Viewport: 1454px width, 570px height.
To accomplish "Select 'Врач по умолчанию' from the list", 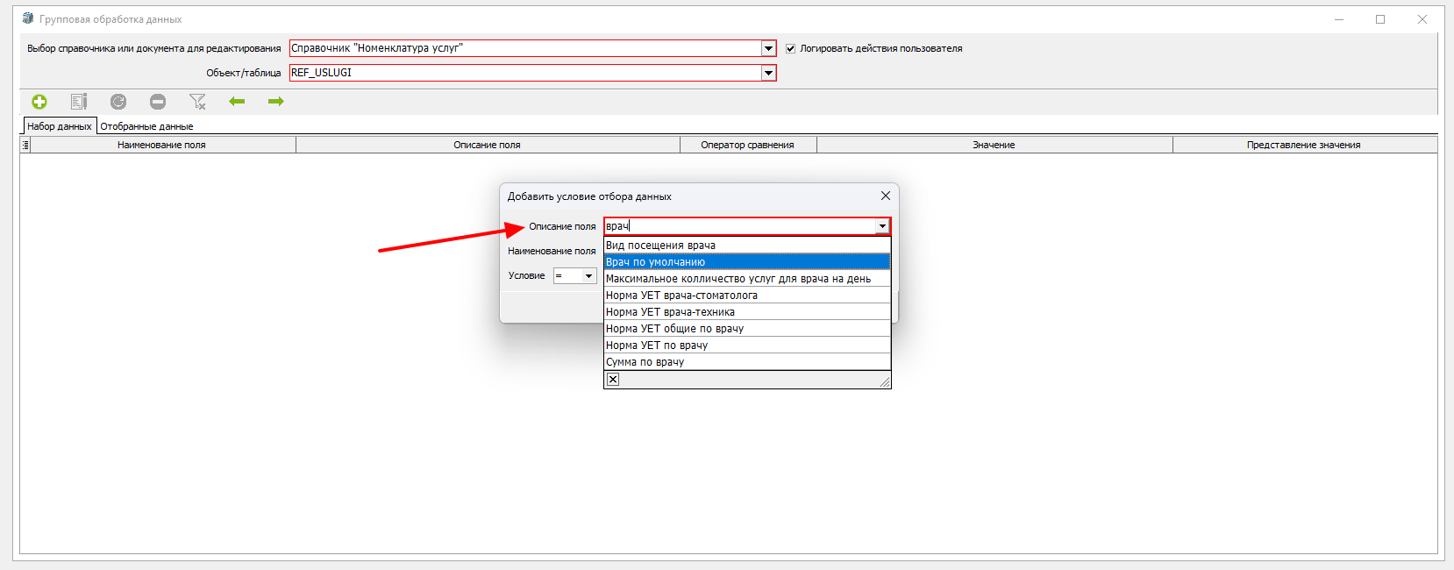I will pyautogui.click(x=747, y=262).
